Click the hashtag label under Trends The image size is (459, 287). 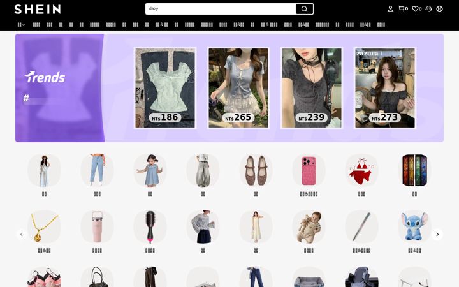[26, 98]
